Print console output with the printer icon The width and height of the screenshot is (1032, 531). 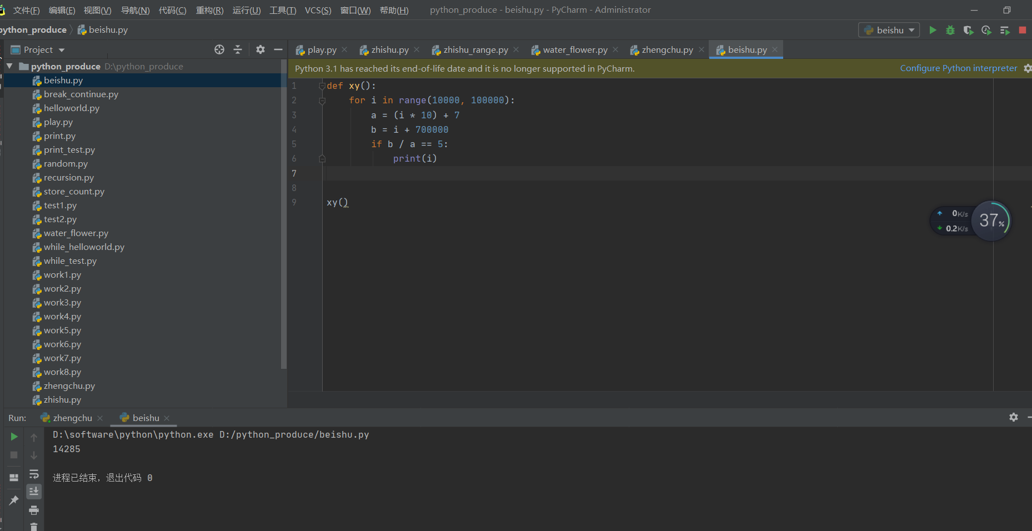tap(34, 510)
